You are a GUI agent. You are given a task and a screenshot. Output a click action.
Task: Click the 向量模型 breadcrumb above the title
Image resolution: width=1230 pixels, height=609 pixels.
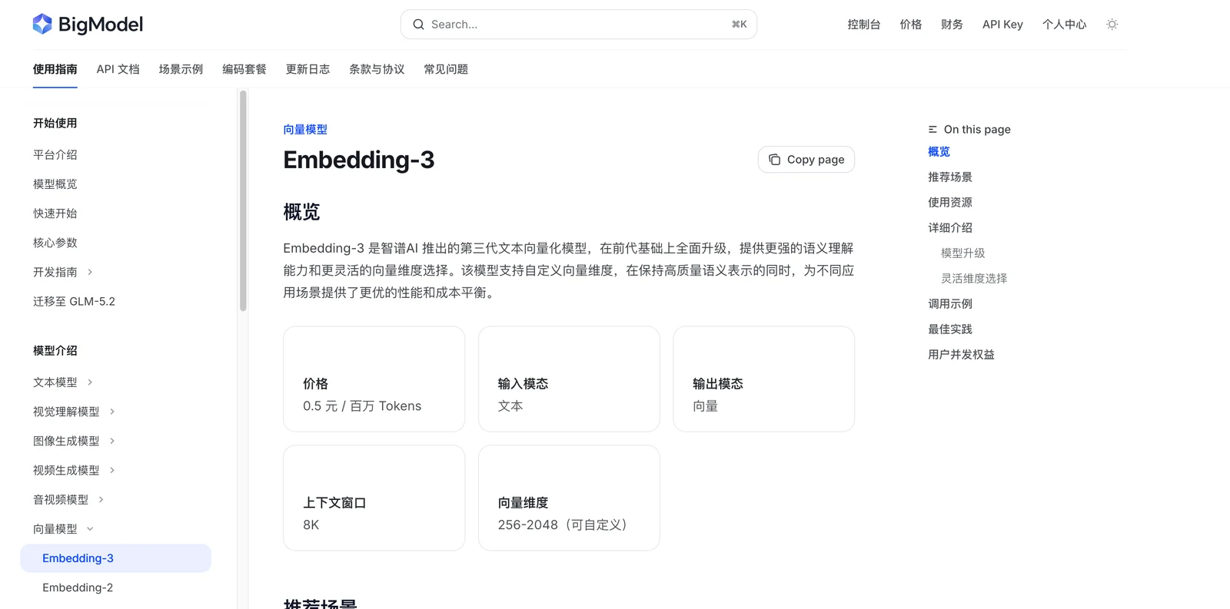(x=305, y=130)
